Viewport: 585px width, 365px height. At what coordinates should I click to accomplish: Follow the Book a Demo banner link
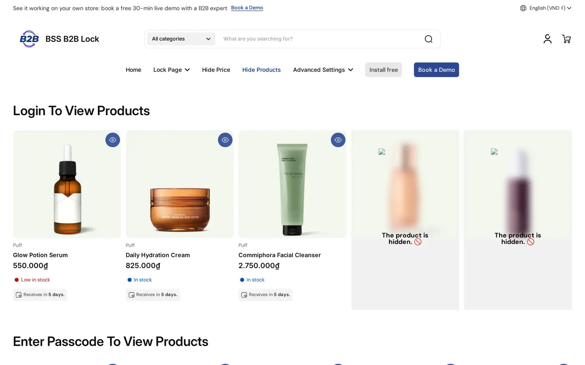(x=247, y=8)
